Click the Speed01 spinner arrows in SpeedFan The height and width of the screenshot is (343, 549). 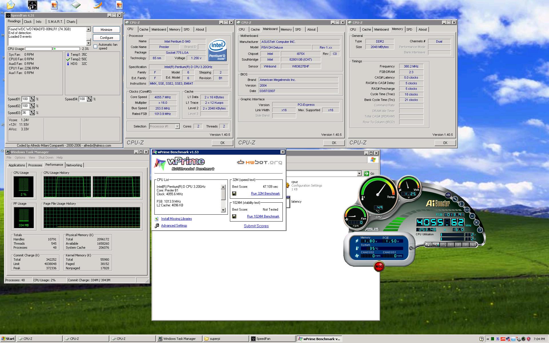point(32,99)
